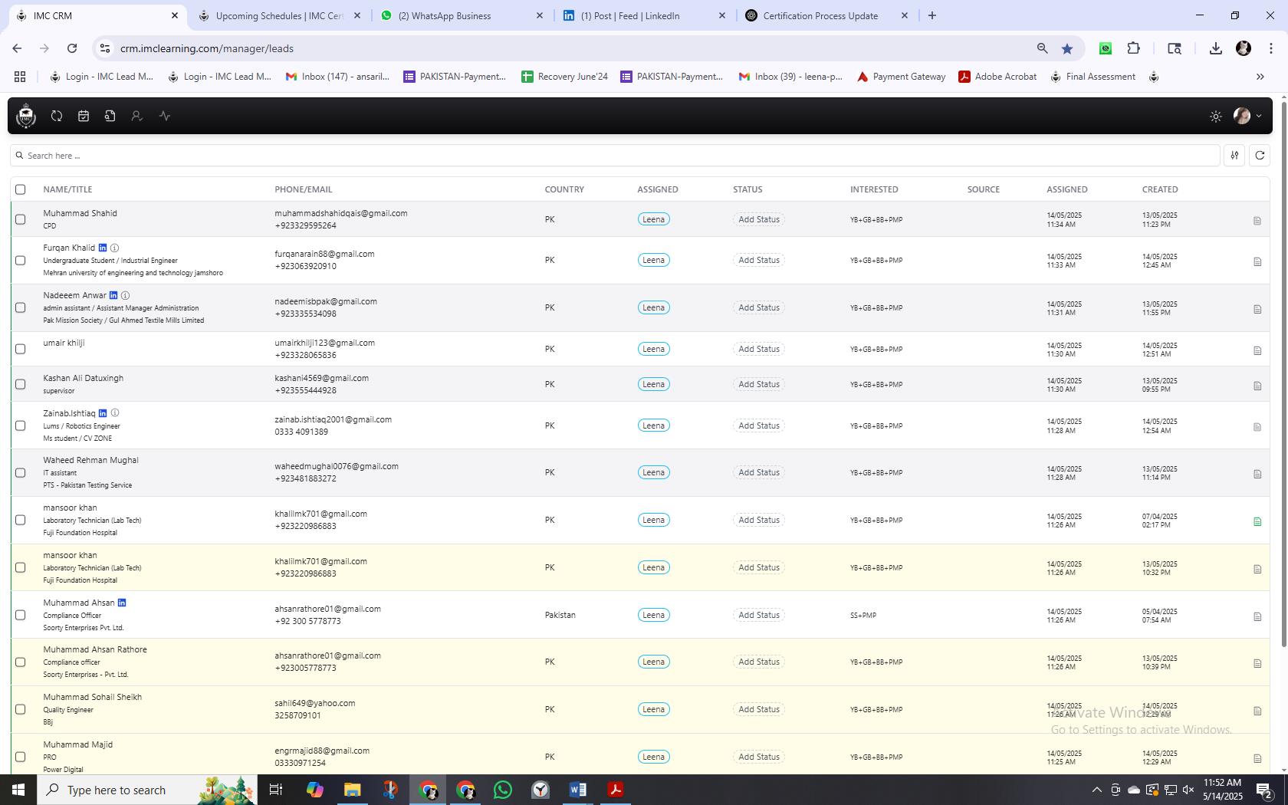
Task: Open Final Assessment bookmark
Action: pyautogui.click(x=1092, y=77)
